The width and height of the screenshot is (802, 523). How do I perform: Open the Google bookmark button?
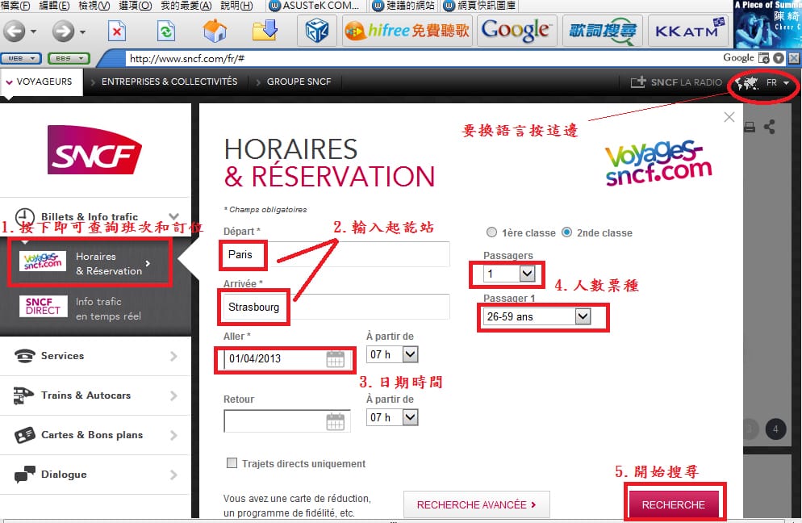[516, 31]
